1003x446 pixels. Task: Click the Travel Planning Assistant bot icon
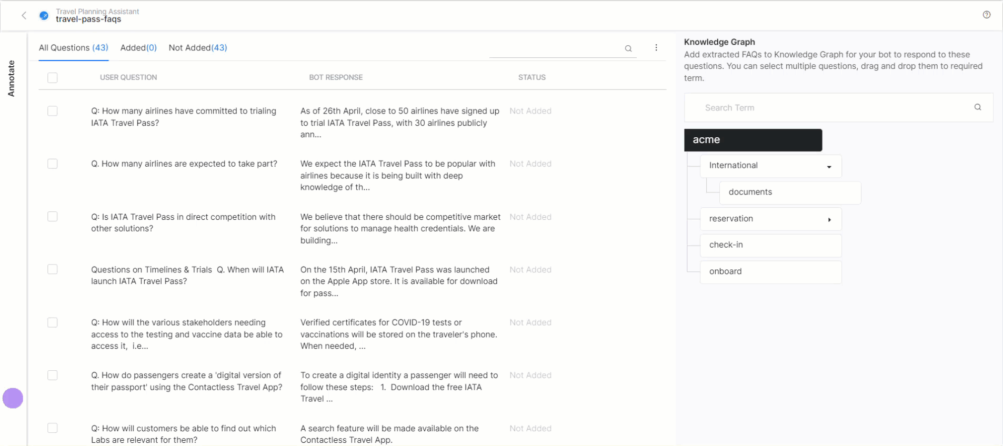[x=44, y=16]
